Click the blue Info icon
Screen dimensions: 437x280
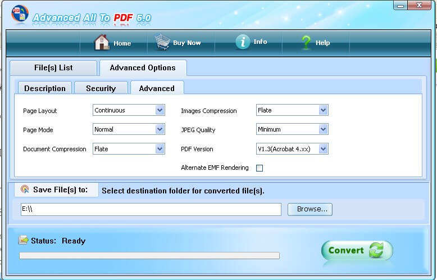tap(243, 42)
